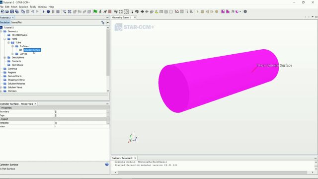
Task: Expand the Descriptions folder node
Action: pyautogui.click(x=5, y=58)
